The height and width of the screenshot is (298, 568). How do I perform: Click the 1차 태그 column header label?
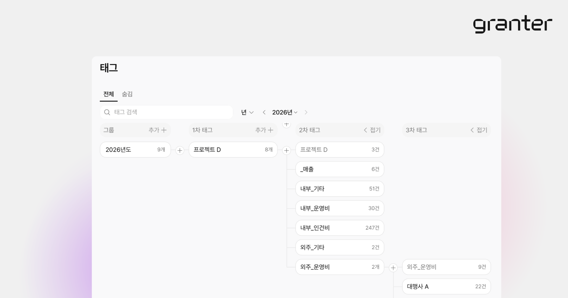pos(202,130)
